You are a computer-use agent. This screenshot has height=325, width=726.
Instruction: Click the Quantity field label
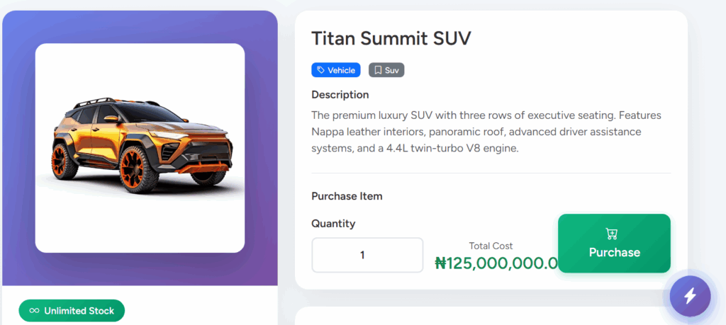click(333, 224)
